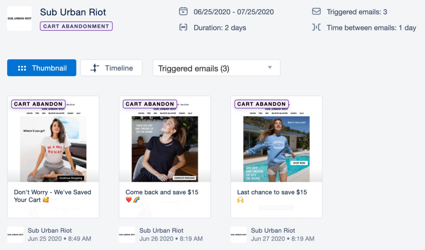The image size is (425, 250).
Task: Click sender name above Jun 27 2020 date
Action: 273,231
